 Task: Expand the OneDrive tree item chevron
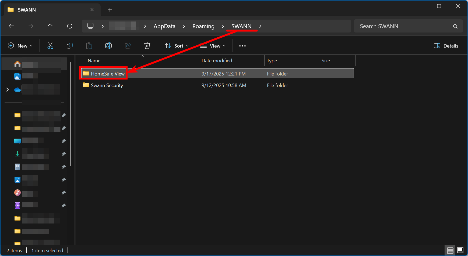[8, 89]
